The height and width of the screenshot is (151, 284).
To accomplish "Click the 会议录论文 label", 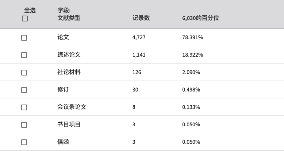I will [x=72, y=107].
